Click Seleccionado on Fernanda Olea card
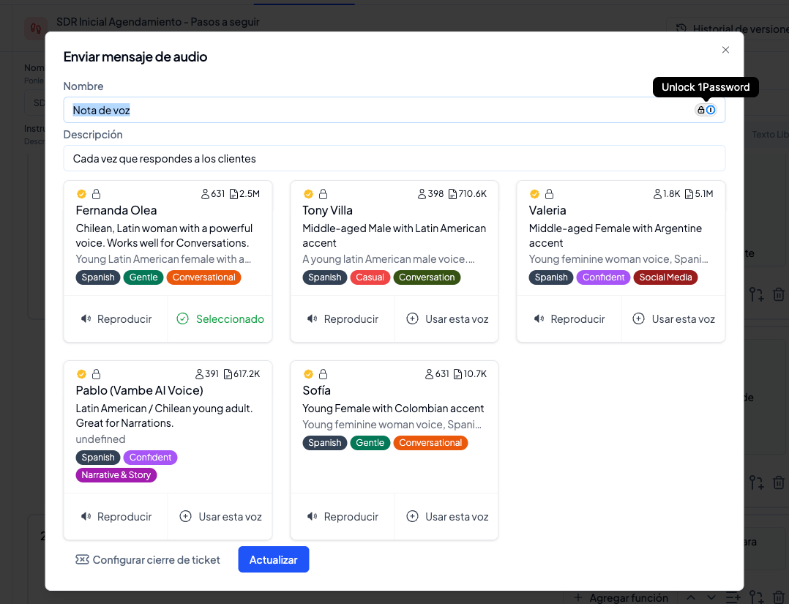 click(x=220, y=319)
